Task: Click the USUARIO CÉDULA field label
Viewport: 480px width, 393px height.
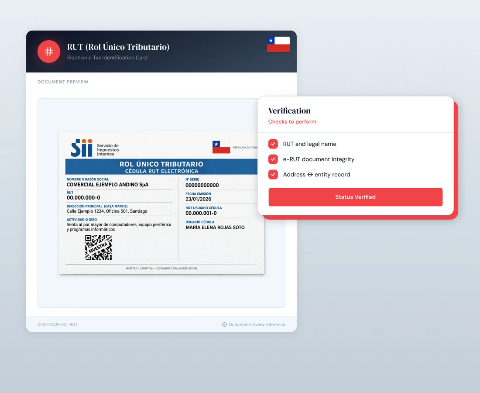Action: 200,222
